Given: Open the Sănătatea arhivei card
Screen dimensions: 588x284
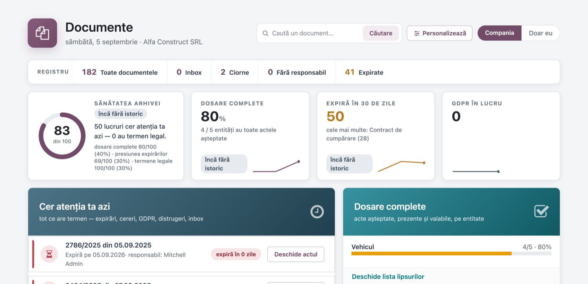Looking at the screenshot, I should click(x=106, y=136).
